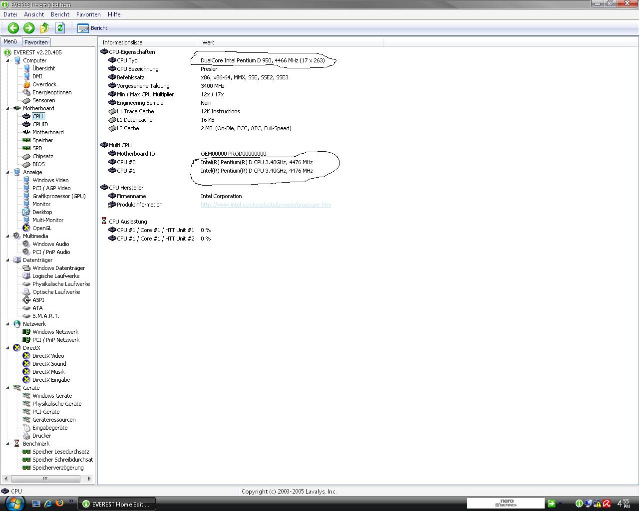Screen dimensions: 639x511
Task: Click the Informationsliste column header
Action: click(148, 42)
